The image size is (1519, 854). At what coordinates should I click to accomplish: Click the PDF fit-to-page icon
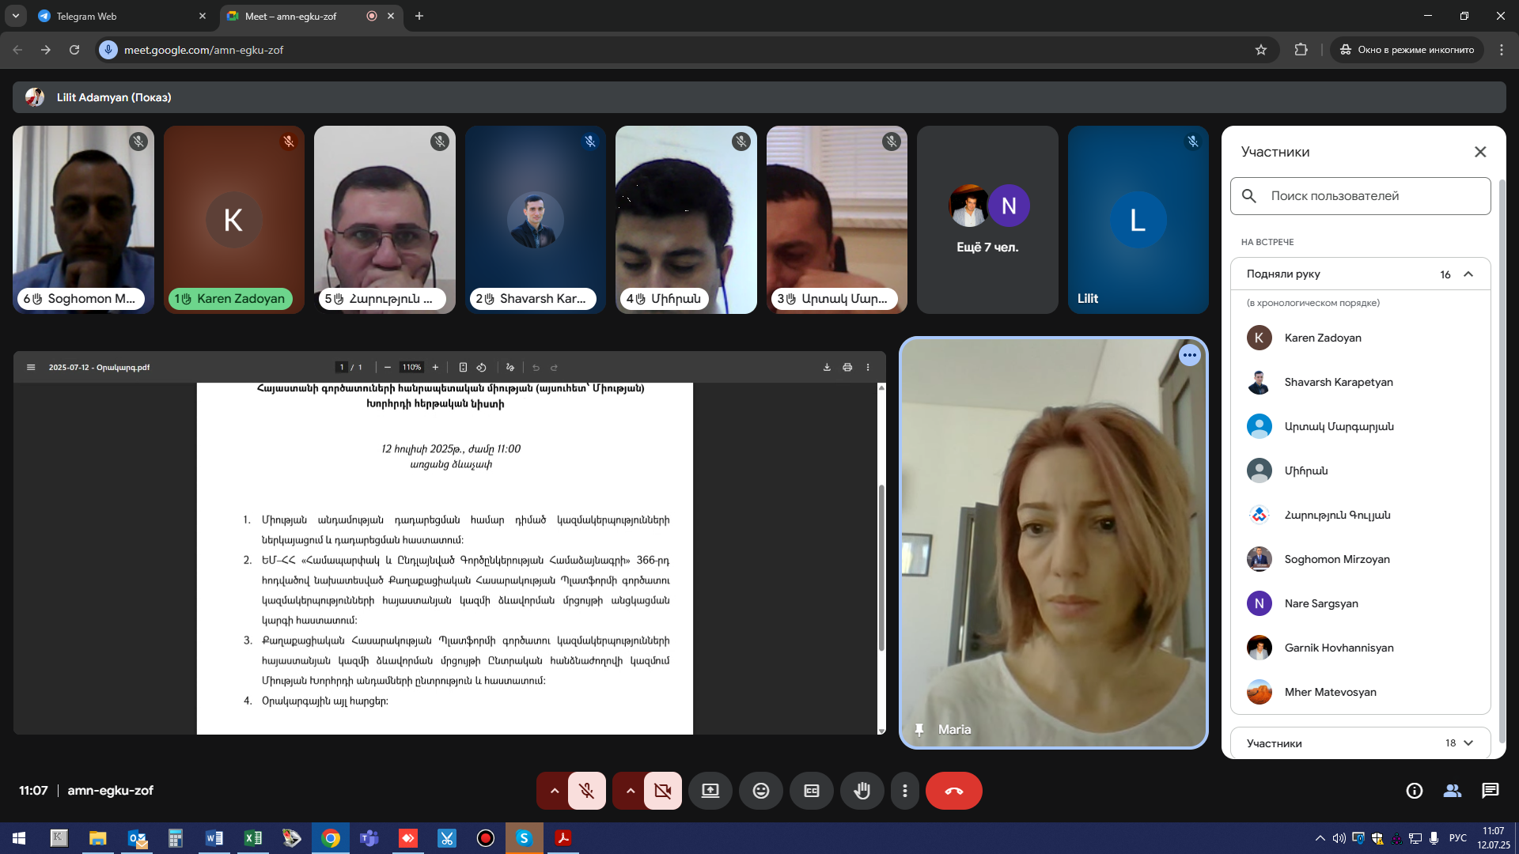[x=463, y=368]
